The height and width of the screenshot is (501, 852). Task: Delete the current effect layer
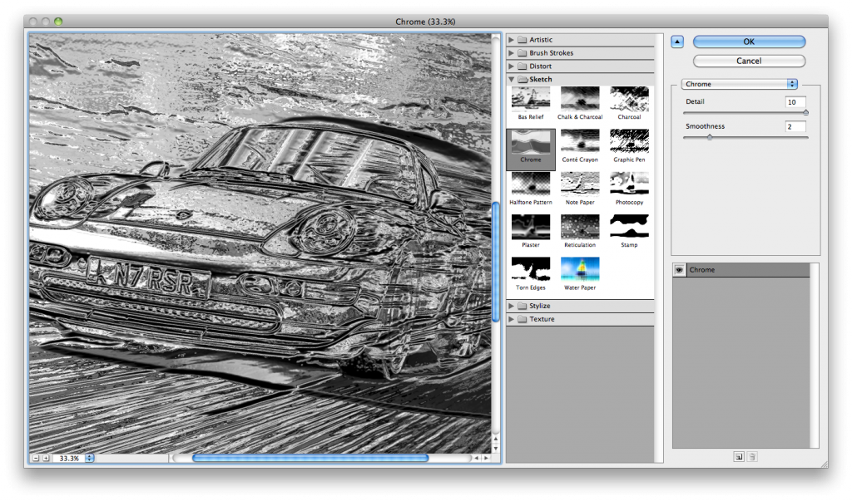point(753,456)
